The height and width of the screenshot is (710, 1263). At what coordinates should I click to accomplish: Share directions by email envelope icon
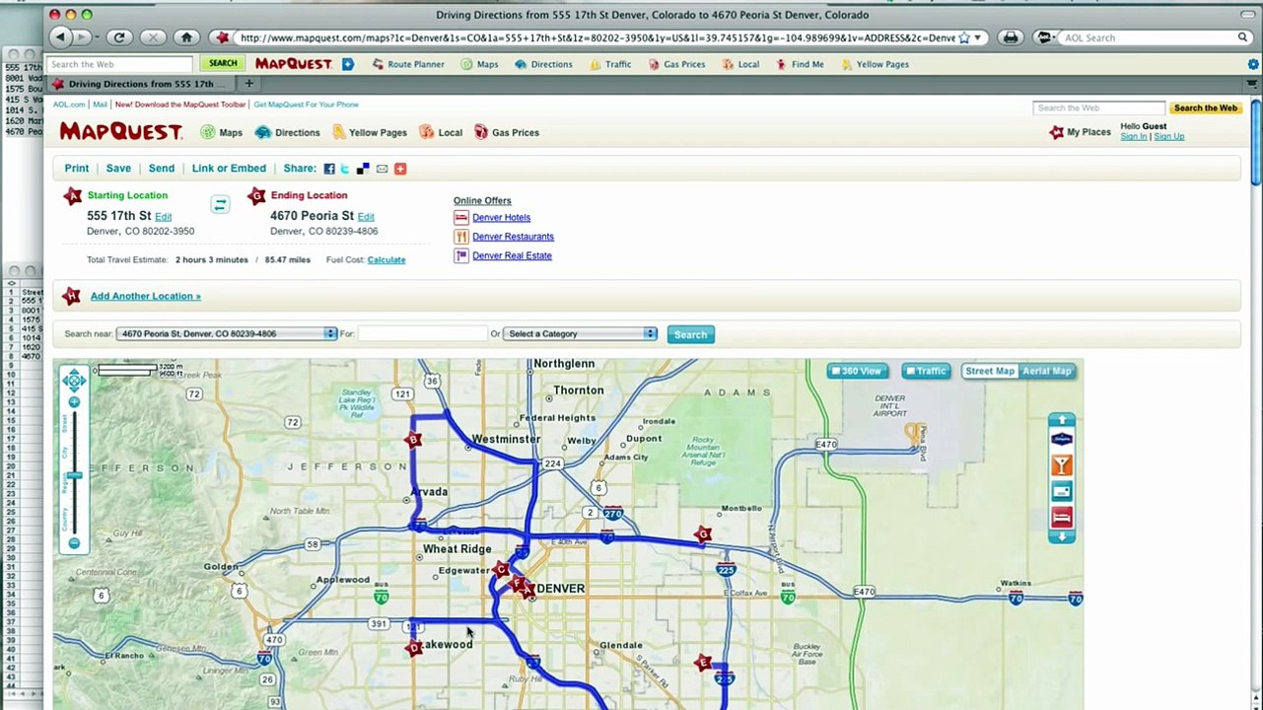(x=382, y=169)
